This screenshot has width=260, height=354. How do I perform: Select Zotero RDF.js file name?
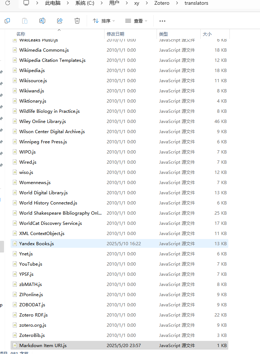pyautogui.click(x=34, y=315)
